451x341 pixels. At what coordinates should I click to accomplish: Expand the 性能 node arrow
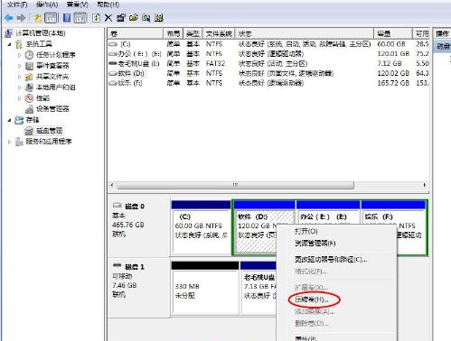click(20, 98)
